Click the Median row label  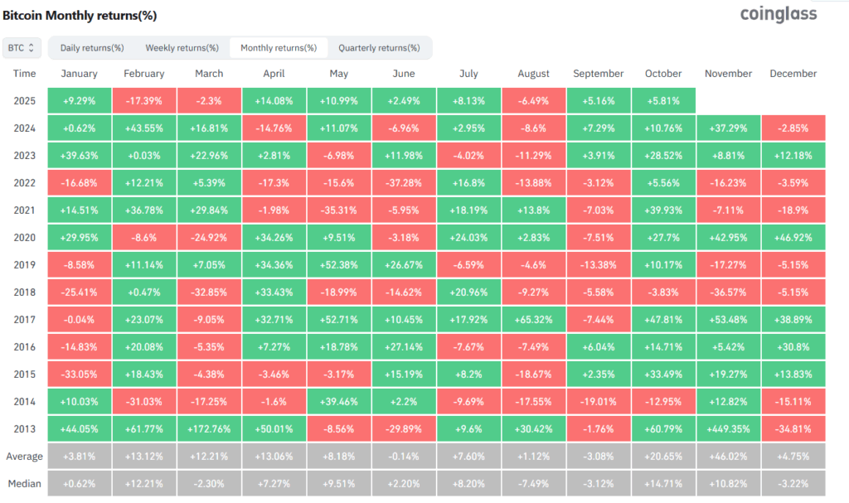(x=25, y=483)
